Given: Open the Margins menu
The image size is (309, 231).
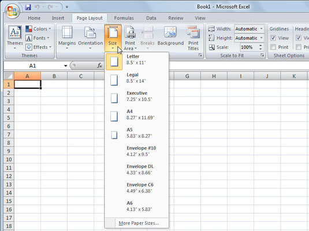Looking at the screenshot, I should pyautogui.click(x=67, y=38).
